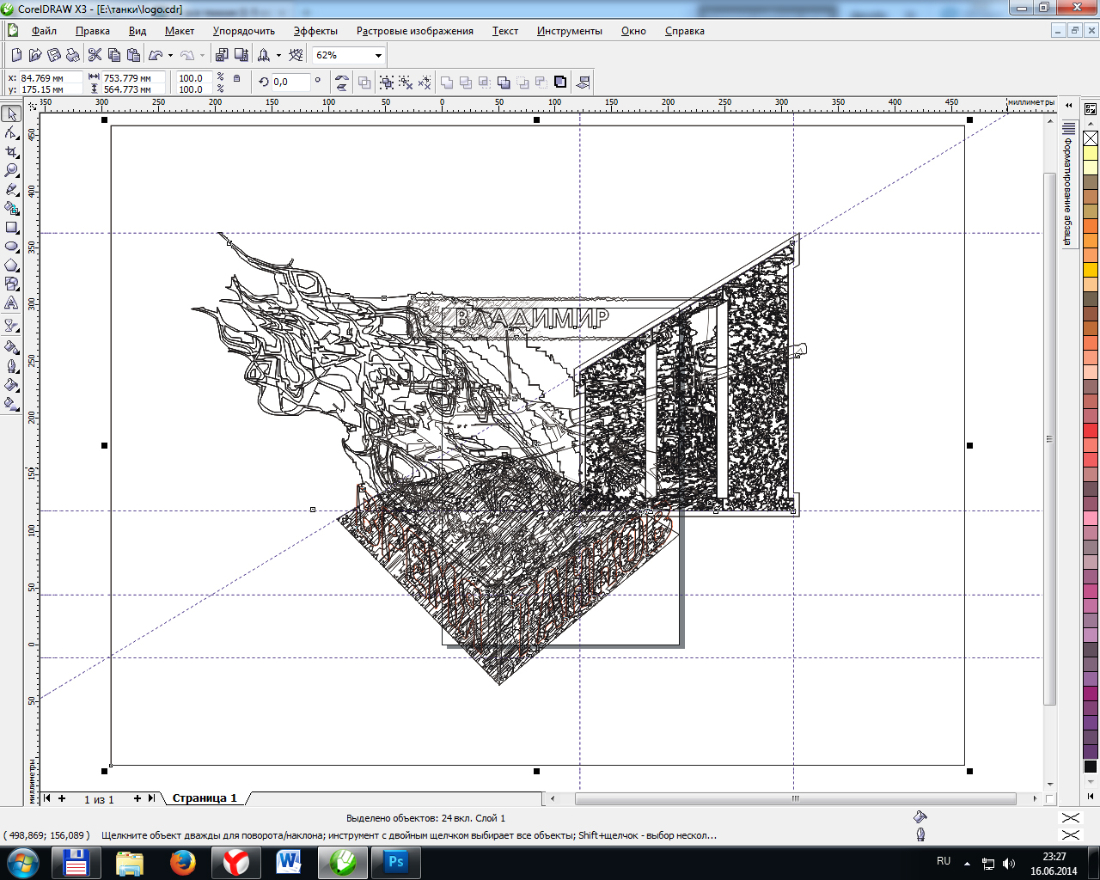This screenshot has width=1100, height=880.
Task: Select the Ellipse tool
Action: pos(11,247)
